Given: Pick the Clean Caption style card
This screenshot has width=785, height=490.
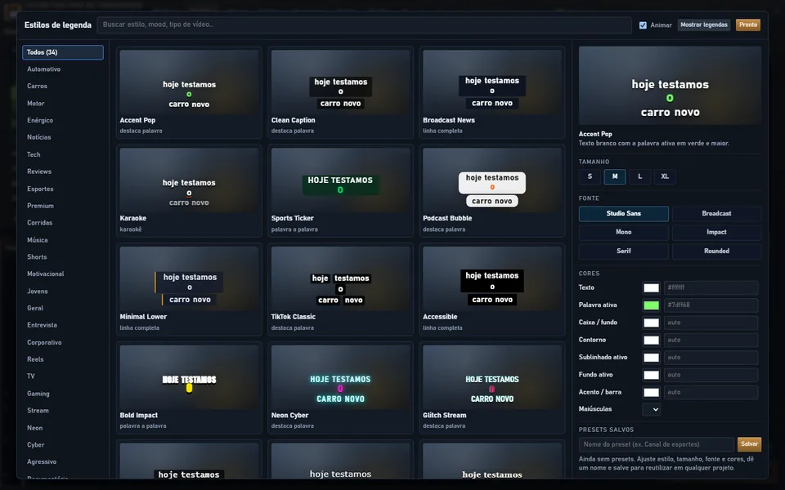Looking at the screenshot, I should [340, 92].
